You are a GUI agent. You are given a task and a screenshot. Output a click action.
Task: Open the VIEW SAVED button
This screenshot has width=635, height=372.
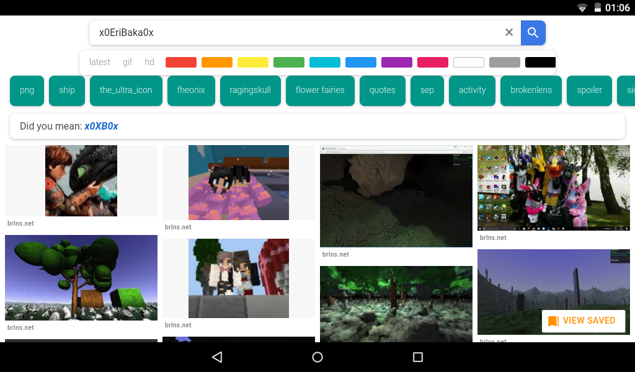(x=583, y=321)
